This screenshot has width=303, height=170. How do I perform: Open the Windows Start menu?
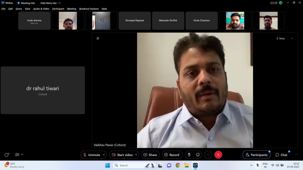tap(108, 165)
